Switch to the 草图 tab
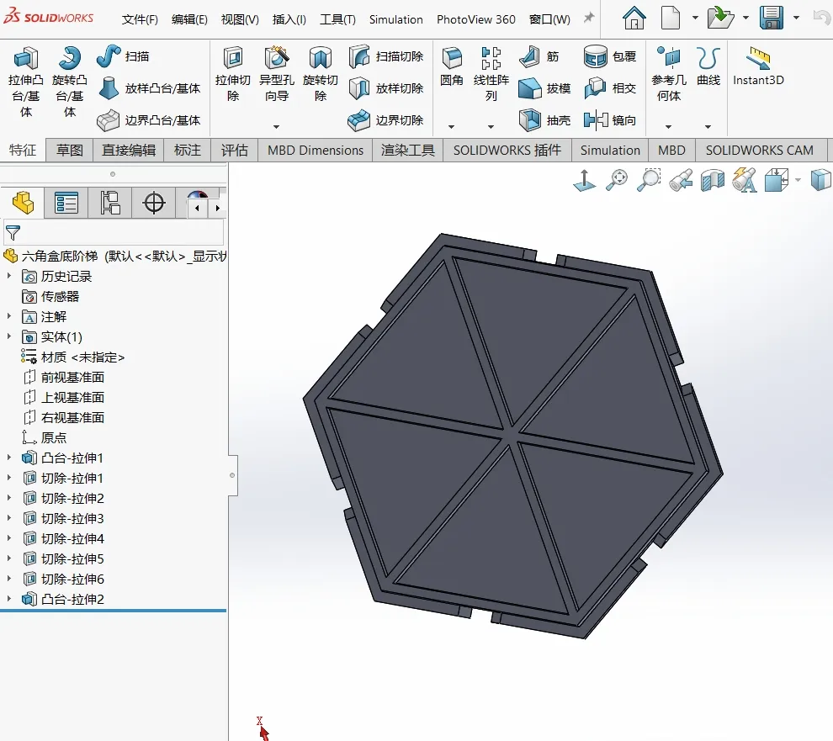This screenshot has width=833, height=741. (70, 151)
